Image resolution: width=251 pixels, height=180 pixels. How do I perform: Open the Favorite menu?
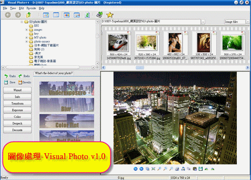pos(31,8)
